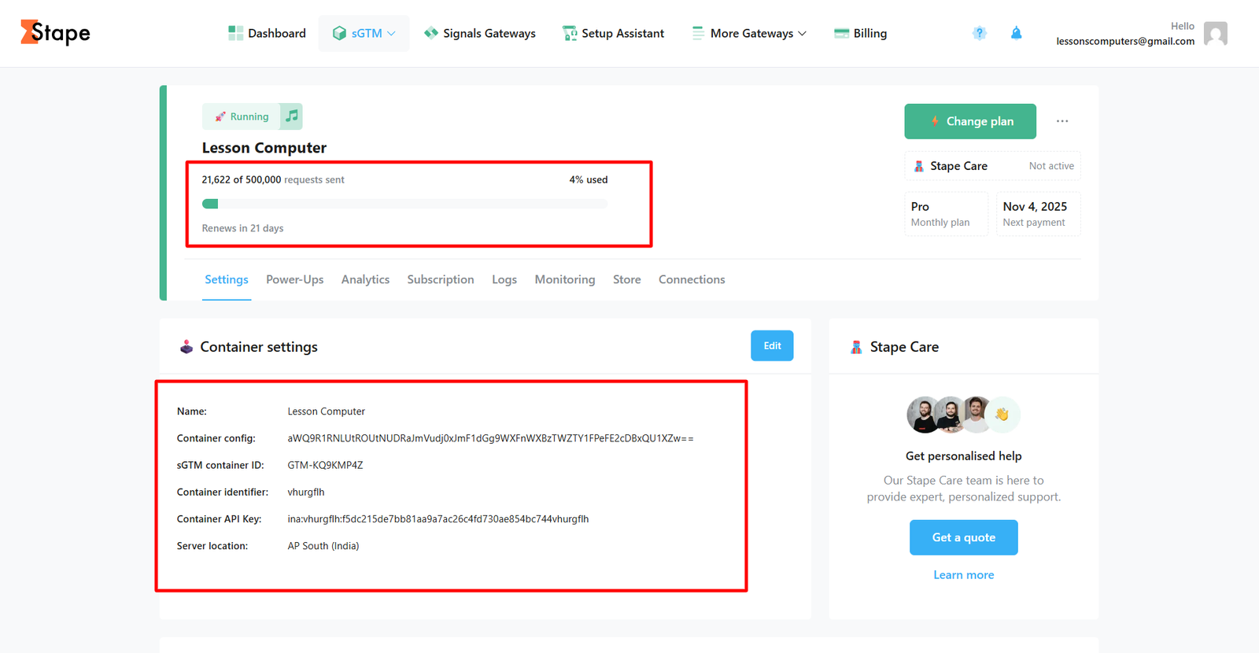
Task: Navigate to Billing
Action: click(860, 33)
